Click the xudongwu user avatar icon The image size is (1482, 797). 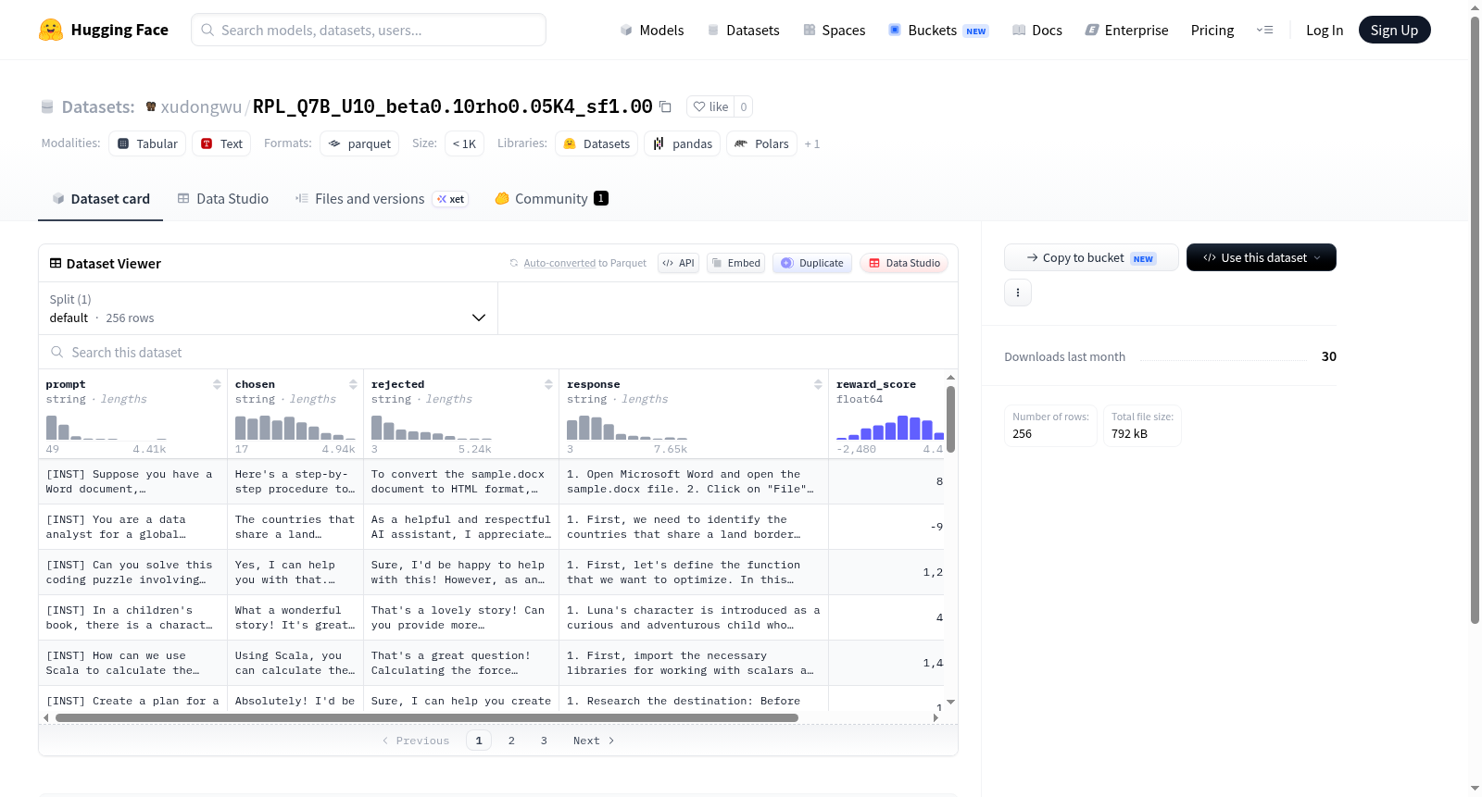151,106
